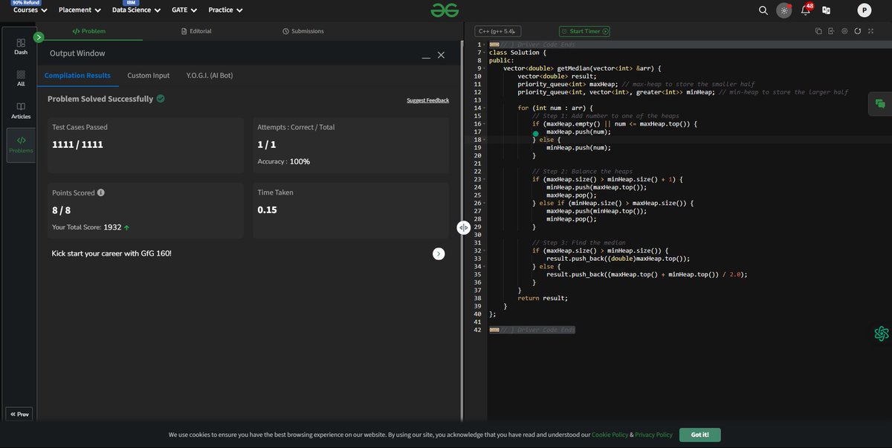Toggle the light/dark theme sun button

784,10
